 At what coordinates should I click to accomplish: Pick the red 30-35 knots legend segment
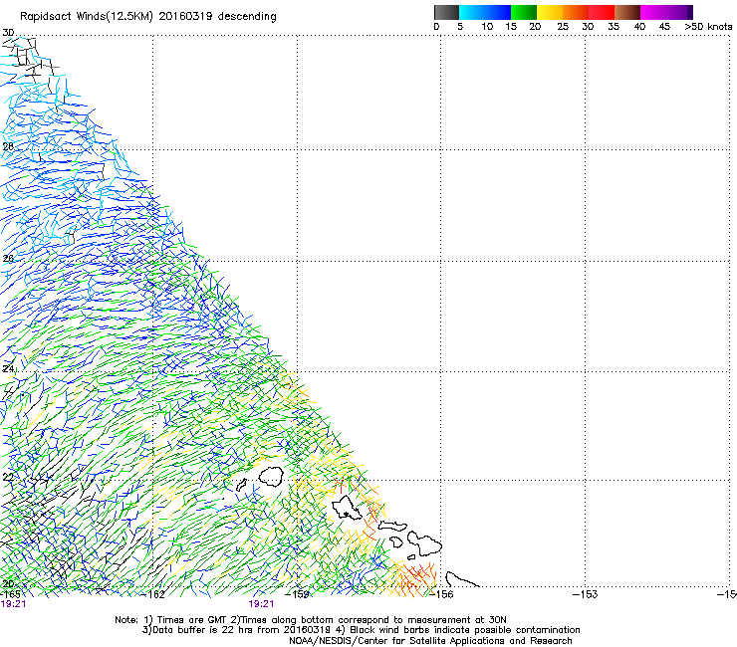pos(602,12)
